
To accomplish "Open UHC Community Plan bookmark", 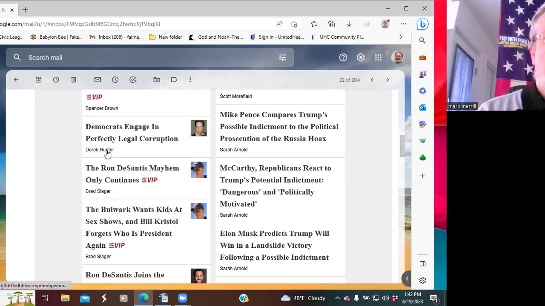I will click(x=338, y=37).
